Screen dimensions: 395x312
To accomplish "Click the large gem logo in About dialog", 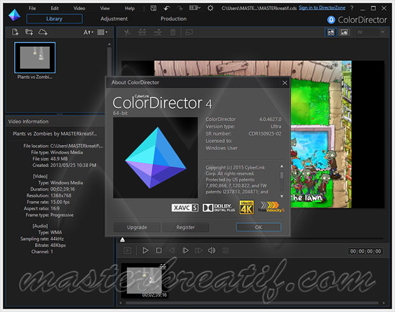I will [x=155, y=158].
